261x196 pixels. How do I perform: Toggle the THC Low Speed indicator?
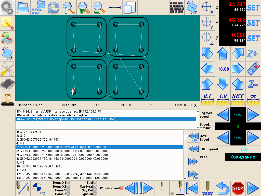(x=121, y=188)
